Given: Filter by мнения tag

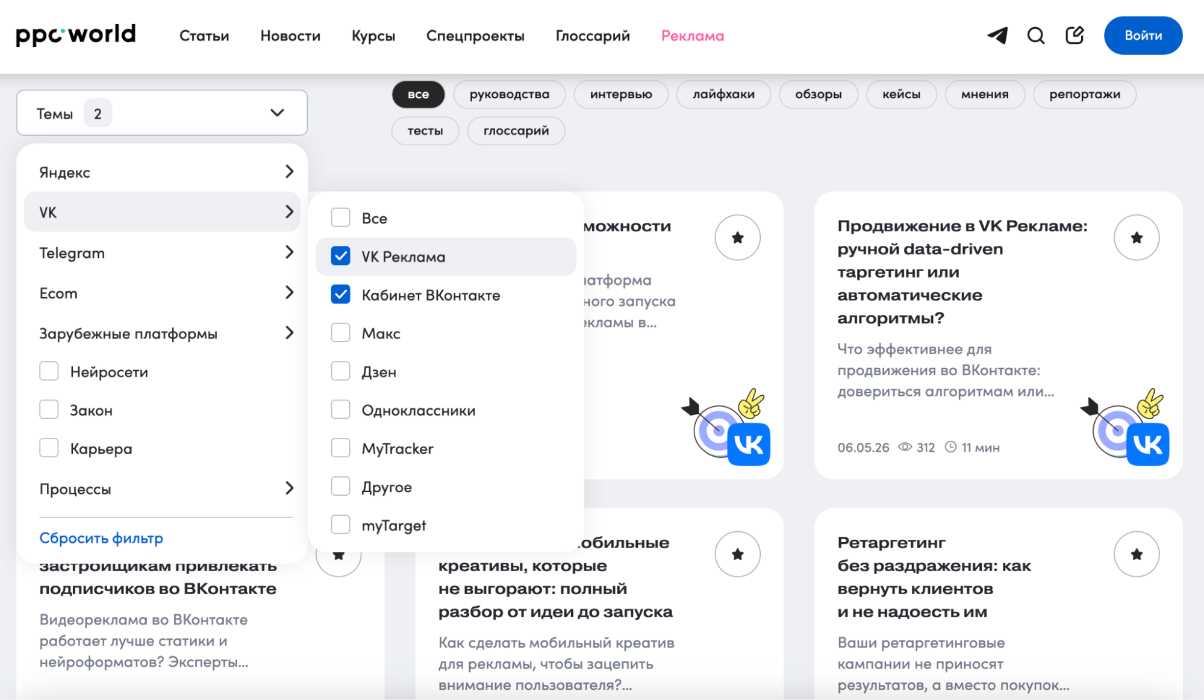Looking at the screenshot, I should (x=985, y=94).
